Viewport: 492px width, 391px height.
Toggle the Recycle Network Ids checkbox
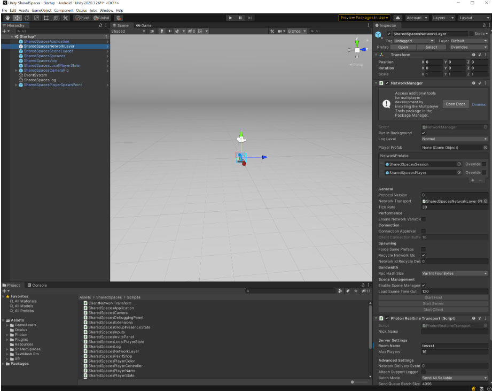coord(423,255)
